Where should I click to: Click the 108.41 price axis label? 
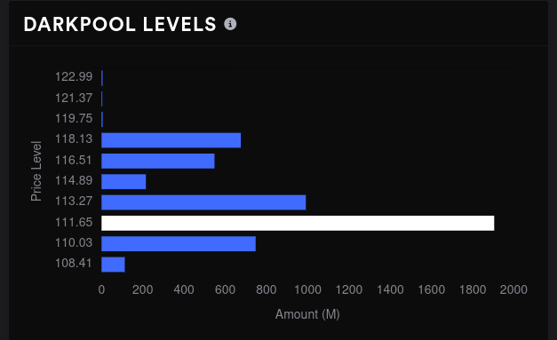74,264
